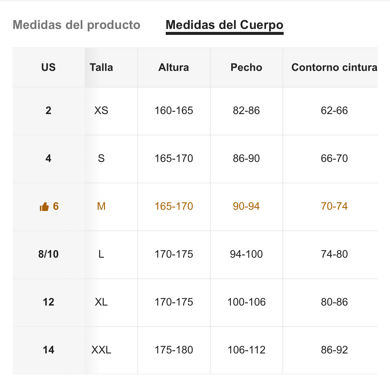Click the highlighted 90-94 chest value
390x383 pixels.
coord(246,206)
